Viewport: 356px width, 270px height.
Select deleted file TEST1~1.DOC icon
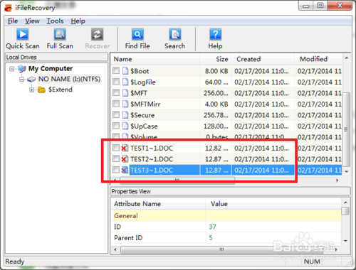[x=125, y=148]
